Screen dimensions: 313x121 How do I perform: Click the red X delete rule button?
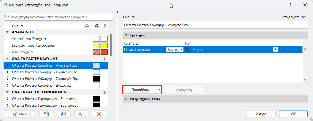pos(99,114)
